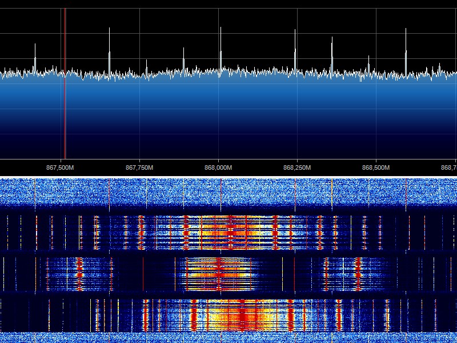Click the spectrum peak just left of 868,250M
This screenshot has height=343, width=457.
[x=295, y=49]
